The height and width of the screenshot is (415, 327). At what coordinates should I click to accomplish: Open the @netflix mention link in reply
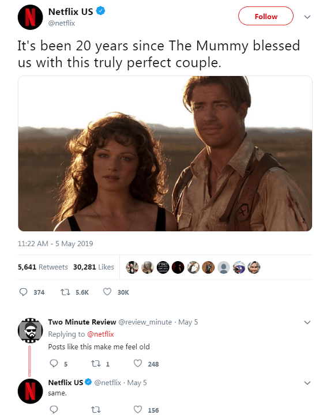pyautogui.click(x=100, y=334)
